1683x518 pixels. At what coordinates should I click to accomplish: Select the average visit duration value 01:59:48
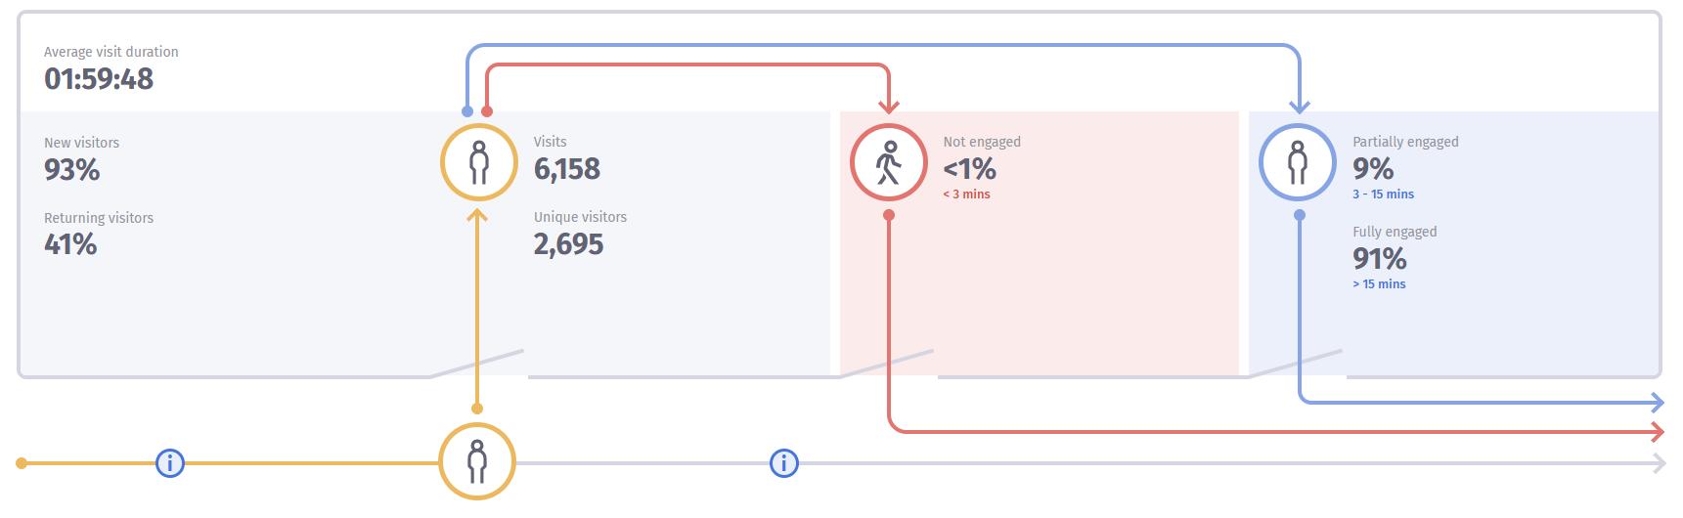click(x=99, y=79)
